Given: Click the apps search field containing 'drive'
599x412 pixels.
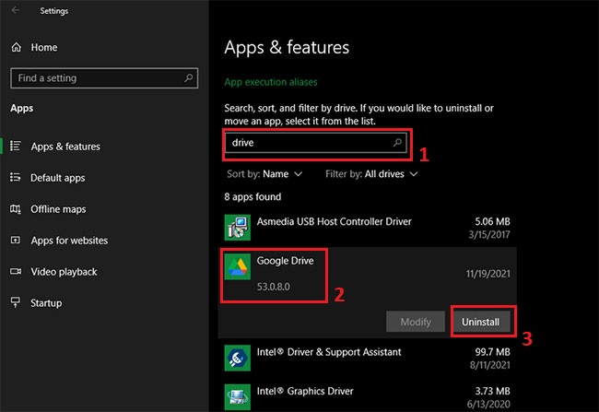Looking at the screenshot, I should 307,144.
